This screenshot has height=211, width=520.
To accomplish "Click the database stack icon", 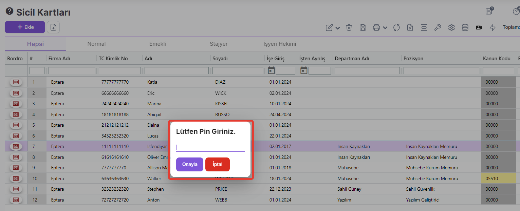I will pyautogui.click(x=465, y=28).
